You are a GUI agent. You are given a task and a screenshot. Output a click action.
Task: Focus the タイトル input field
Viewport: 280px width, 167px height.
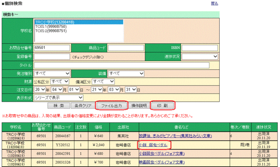click(121, 65)
